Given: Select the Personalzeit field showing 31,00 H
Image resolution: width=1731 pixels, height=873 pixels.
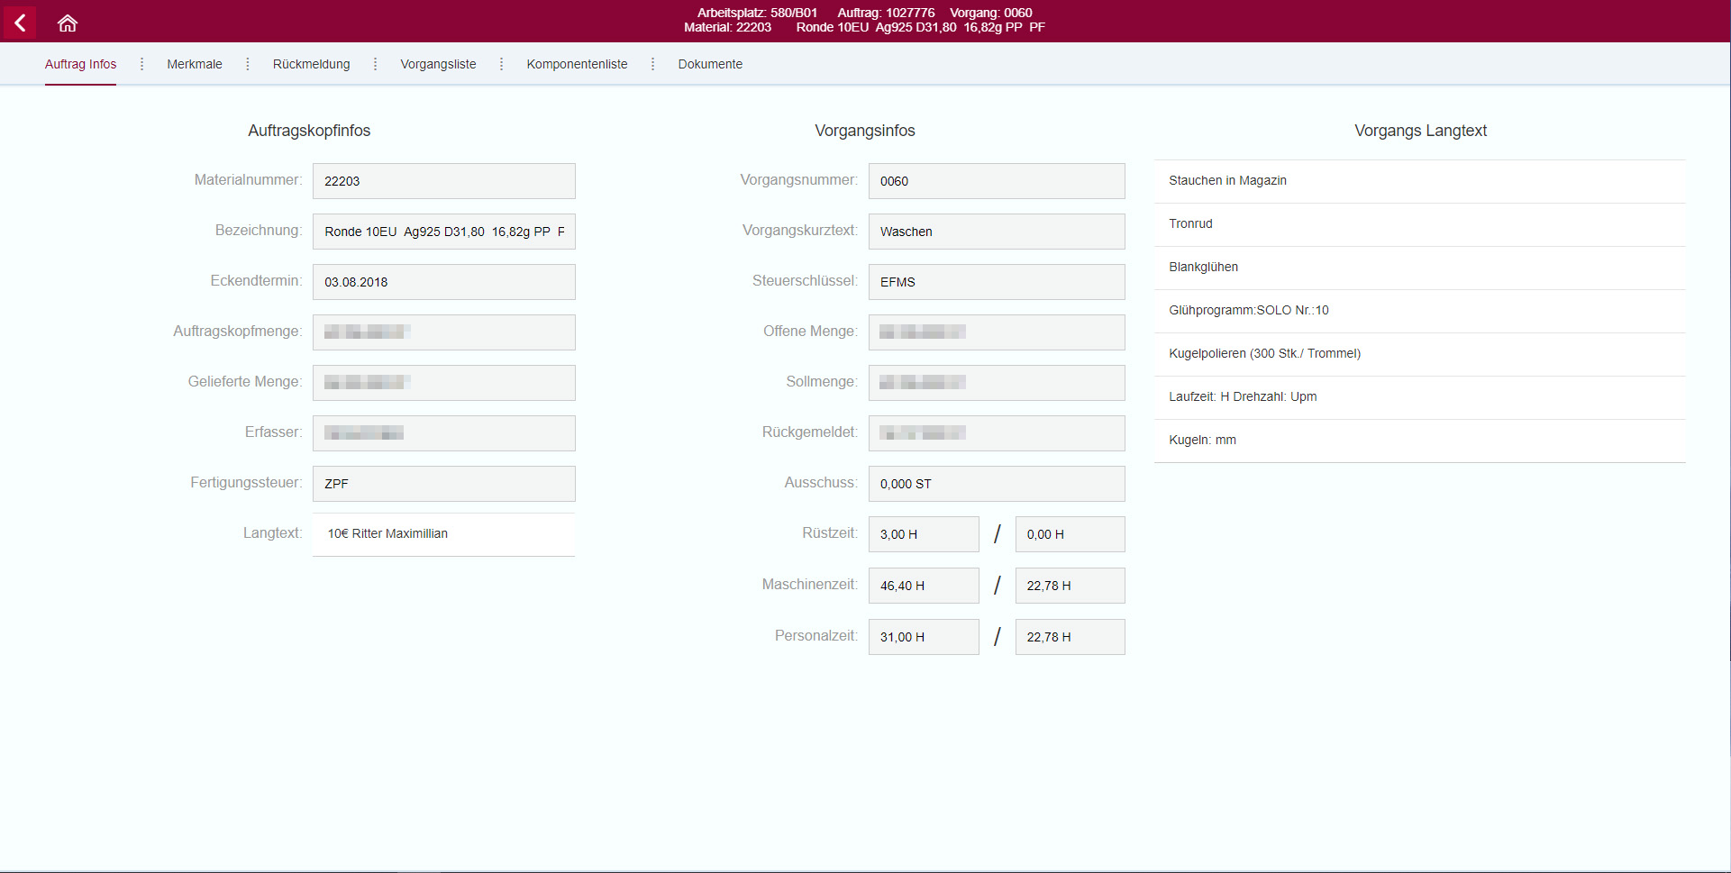Looking at the screenshot, I should [x=923, y=636].
